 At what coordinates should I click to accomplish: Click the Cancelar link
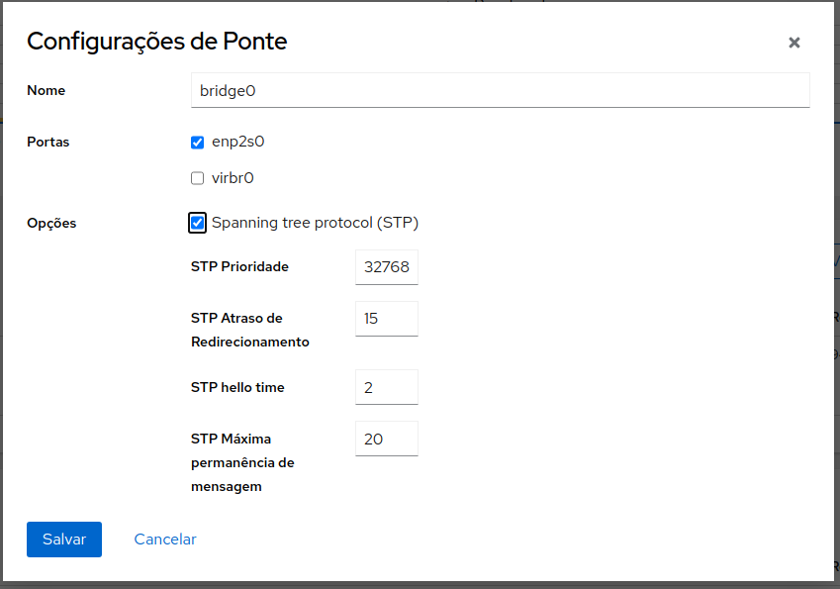click(x=165, y=540)
